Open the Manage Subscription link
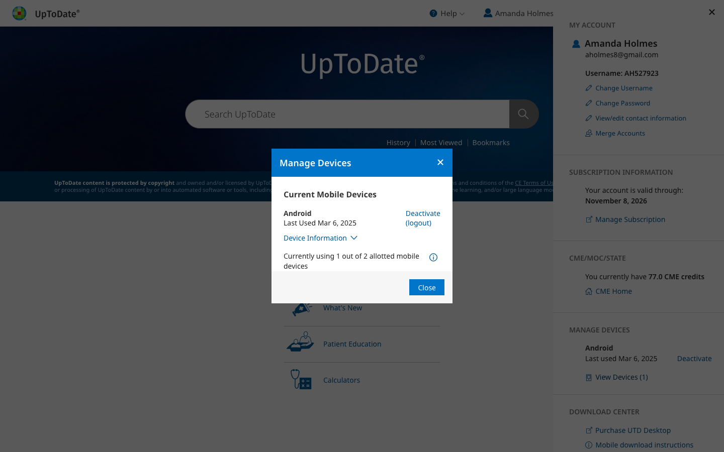Image resolution: width=724 pixels, height=452 pixels. tap(630, 219)
